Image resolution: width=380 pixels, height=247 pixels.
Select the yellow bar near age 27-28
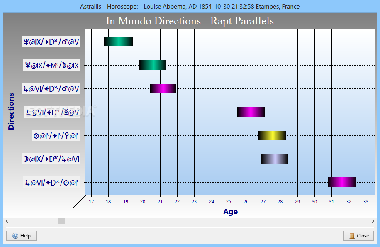tap(272, 135)
